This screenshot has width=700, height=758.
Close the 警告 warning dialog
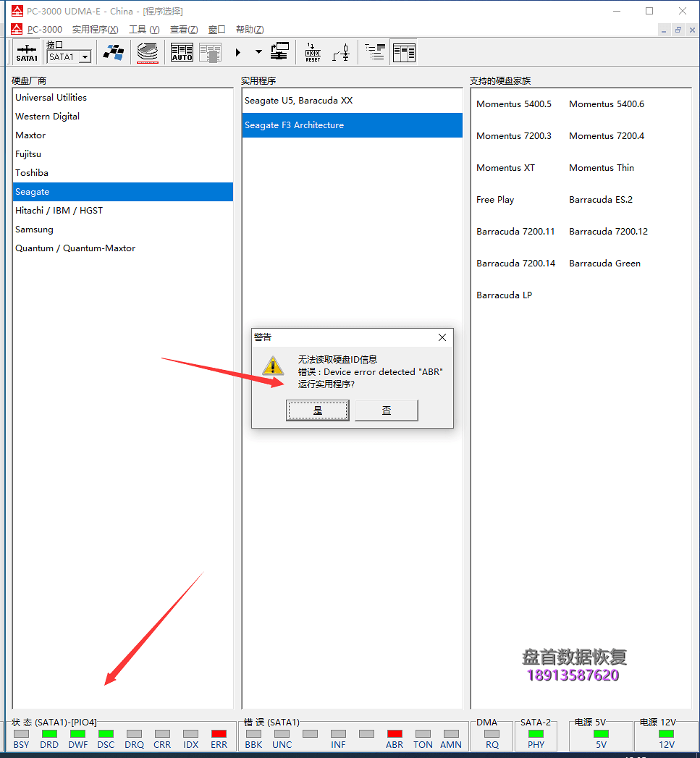pos(442,337)
